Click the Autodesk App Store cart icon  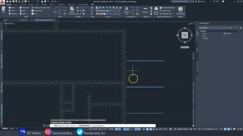pos(214,2)
